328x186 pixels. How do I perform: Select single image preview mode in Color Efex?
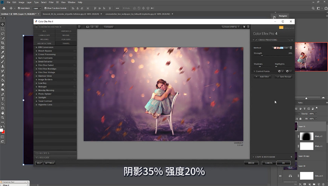87,27
